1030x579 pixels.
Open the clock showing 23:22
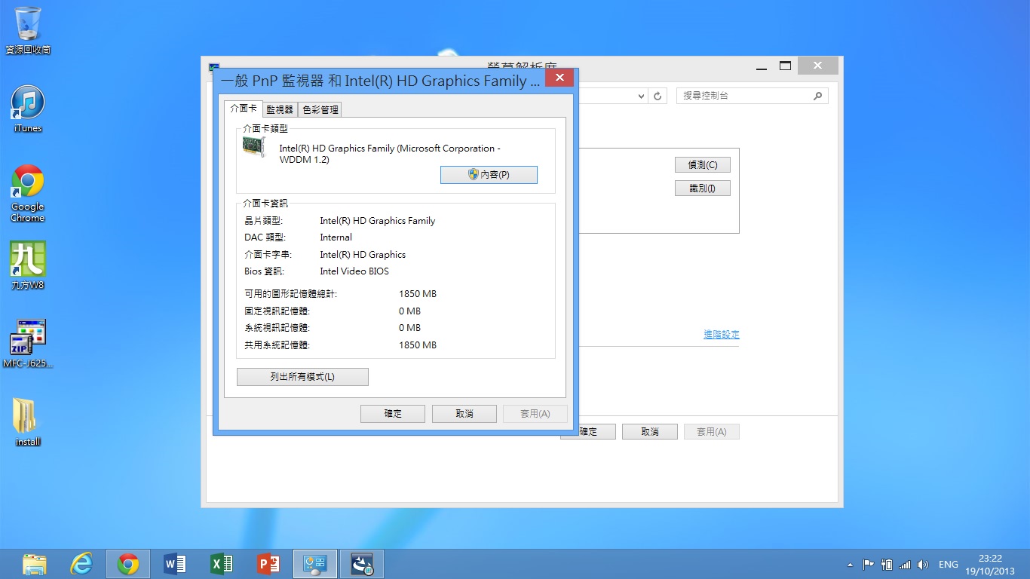[x=990, y=565]
